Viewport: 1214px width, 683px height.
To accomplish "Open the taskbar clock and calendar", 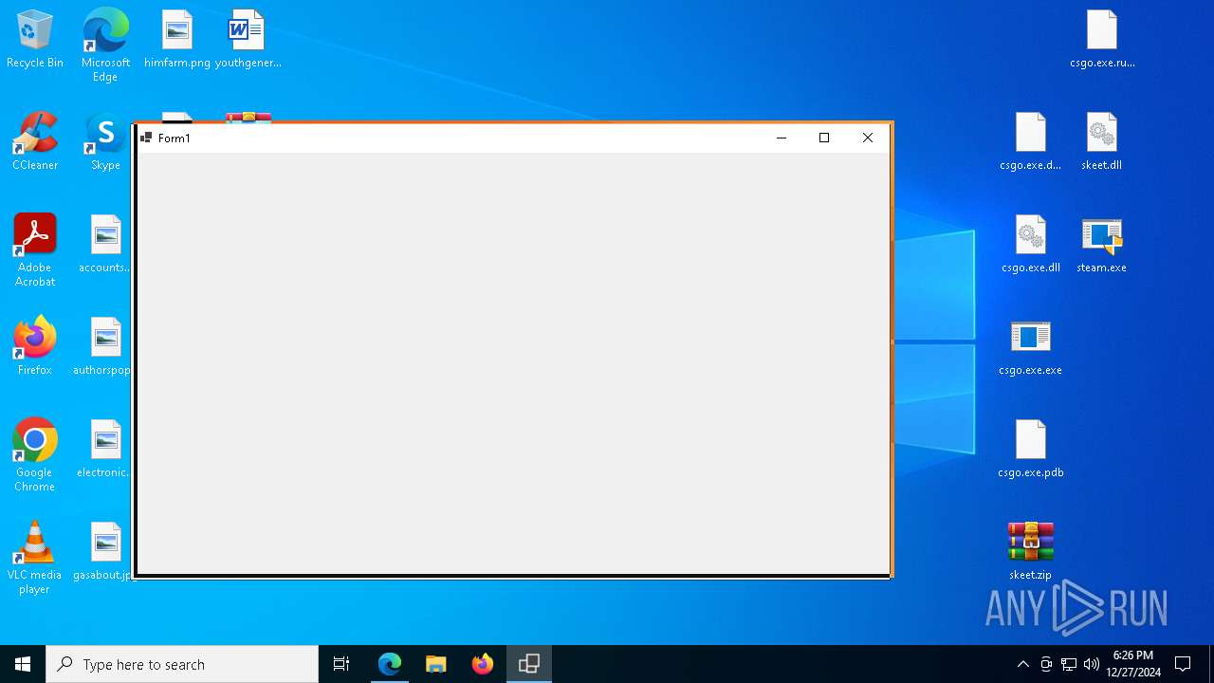I will [1133, 664].
